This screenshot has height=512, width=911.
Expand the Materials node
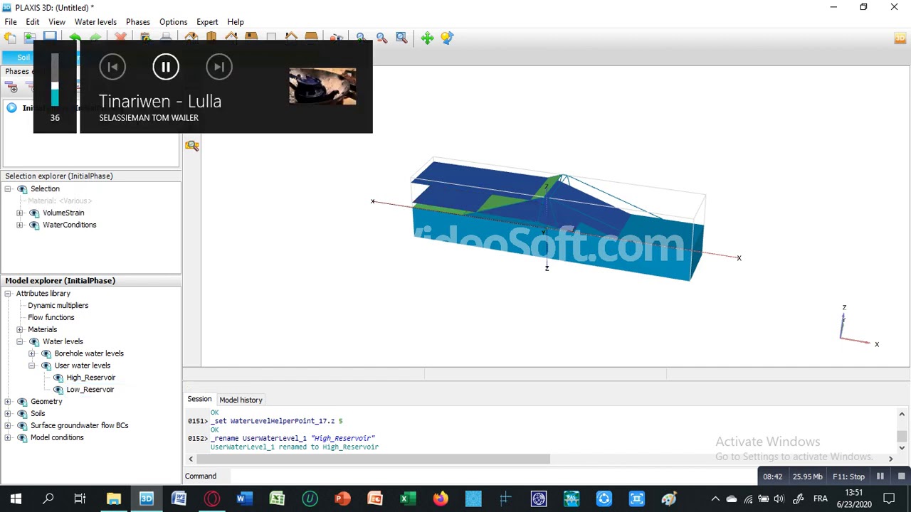click(20, 330)
